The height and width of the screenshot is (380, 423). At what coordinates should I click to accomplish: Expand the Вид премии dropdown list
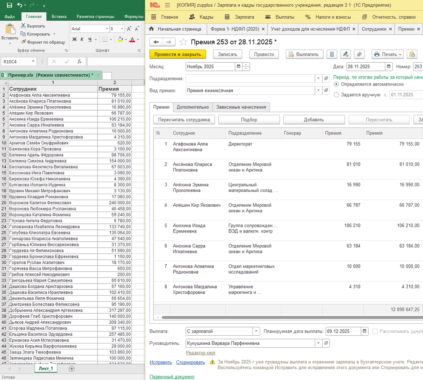(318, 91)
